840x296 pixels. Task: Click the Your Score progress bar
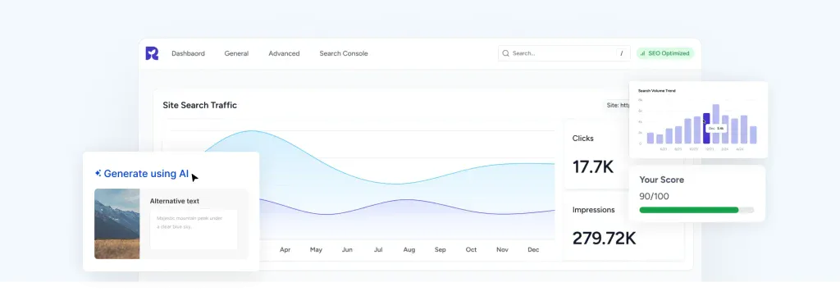coord(696,210)
